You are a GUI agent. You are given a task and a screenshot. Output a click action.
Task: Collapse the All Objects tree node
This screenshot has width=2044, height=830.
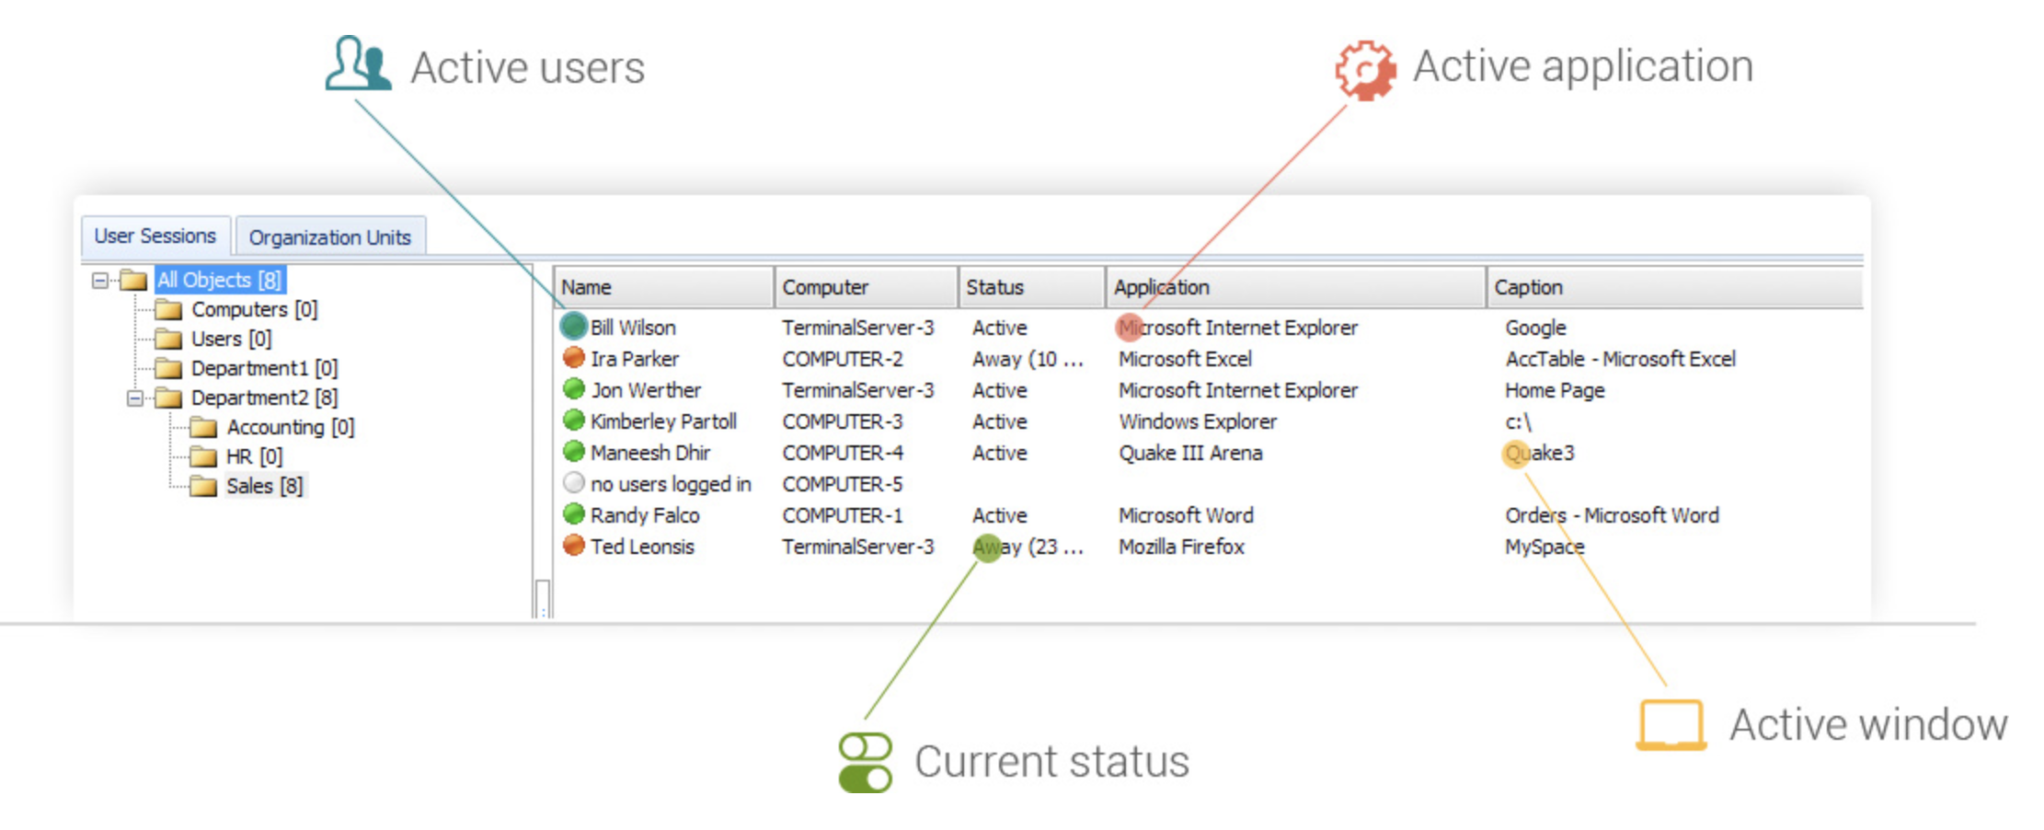100,280
